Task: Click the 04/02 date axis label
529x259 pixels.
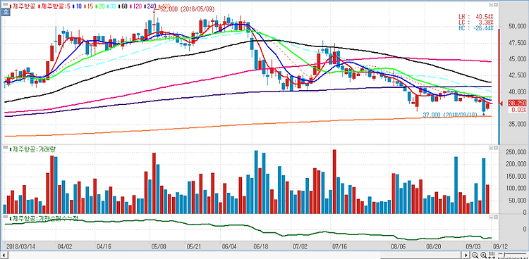Action: point(64,246)
